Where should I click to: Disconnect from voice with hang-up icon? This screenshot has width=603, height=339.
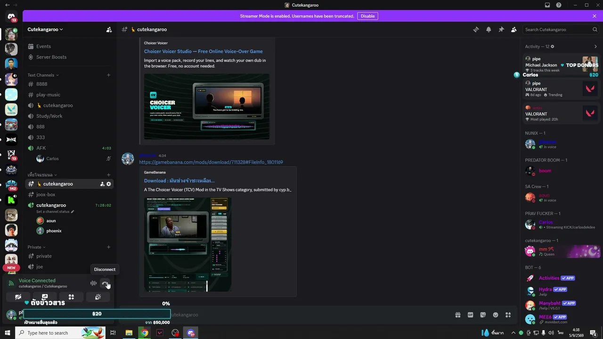point(105,283)
